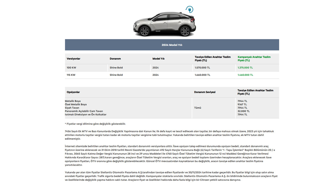The height and width of the screenshot is (185, 329).
Task: Click the Donanım Seviyesi column header
Action: pyautogui.click(x=205, y=92)
